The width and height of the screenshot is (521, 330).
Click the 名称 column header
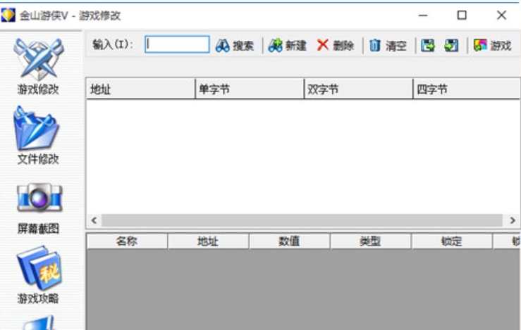[x=127, y=241]
